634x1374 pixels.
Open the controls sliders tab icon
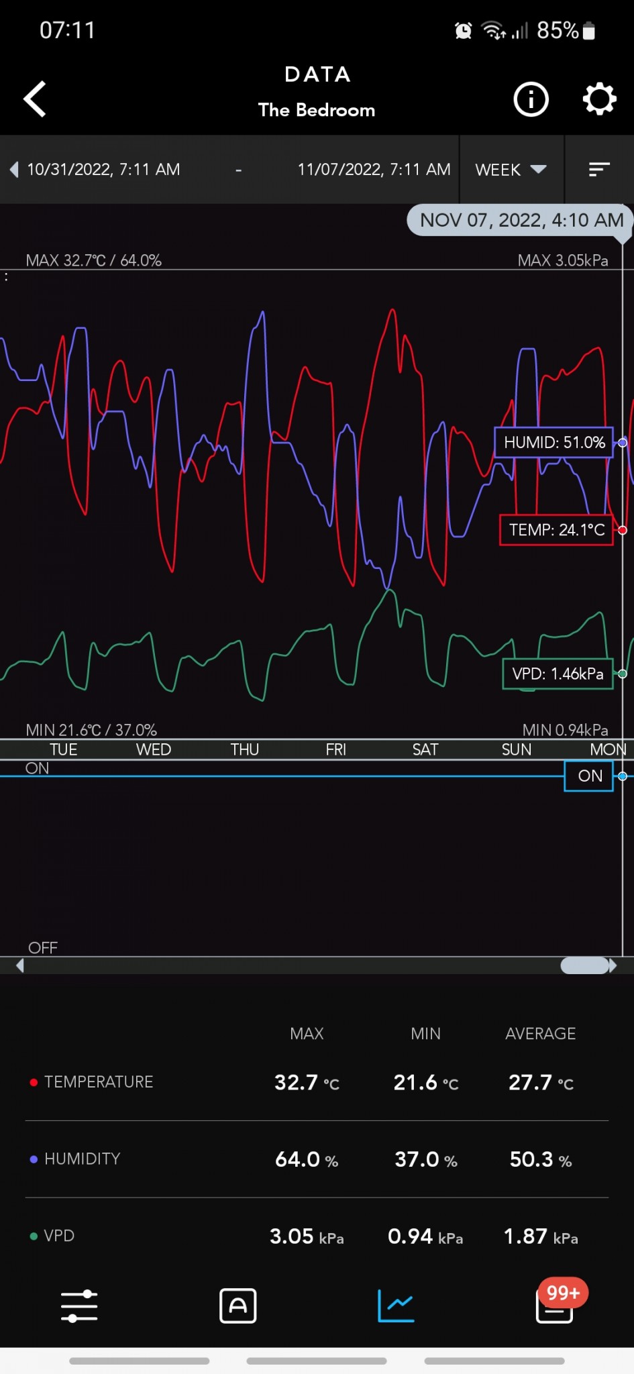[79, 1306]
